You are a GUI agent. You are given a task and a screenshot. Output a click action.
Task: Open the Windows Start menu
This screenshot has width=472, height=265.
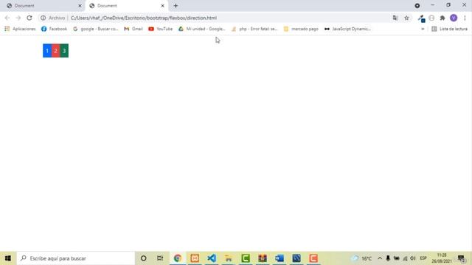(x=8, y=258)
